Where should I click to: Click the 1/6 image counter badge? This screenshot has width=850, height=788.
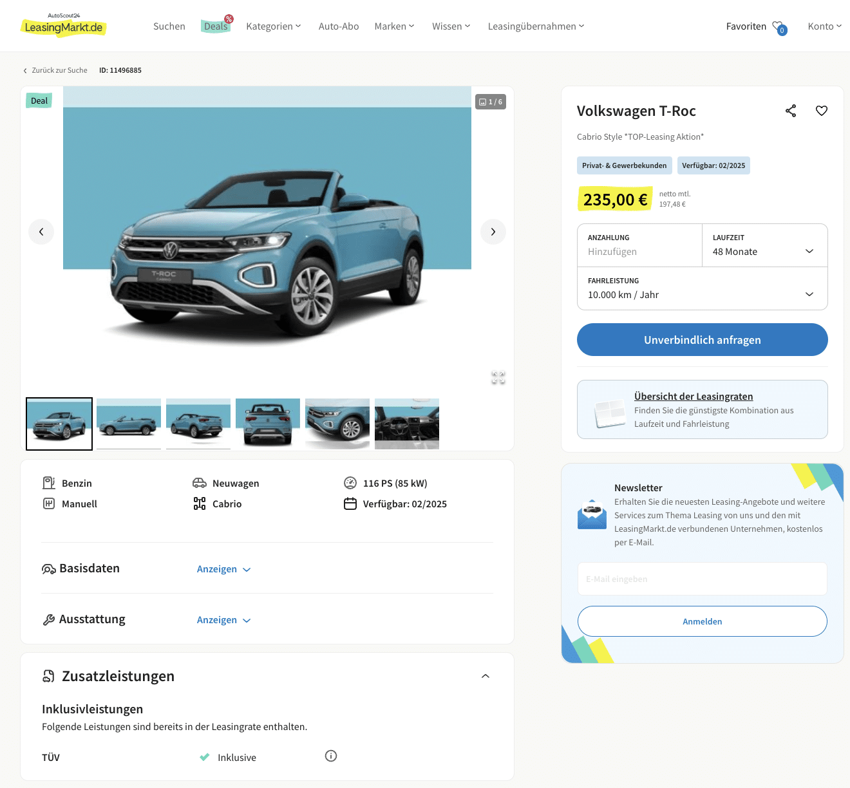[491, 102]
